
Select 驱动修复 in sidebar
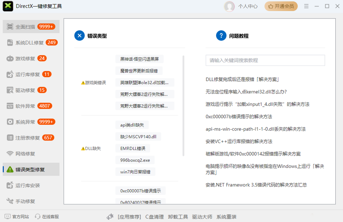tap(31, 90)
